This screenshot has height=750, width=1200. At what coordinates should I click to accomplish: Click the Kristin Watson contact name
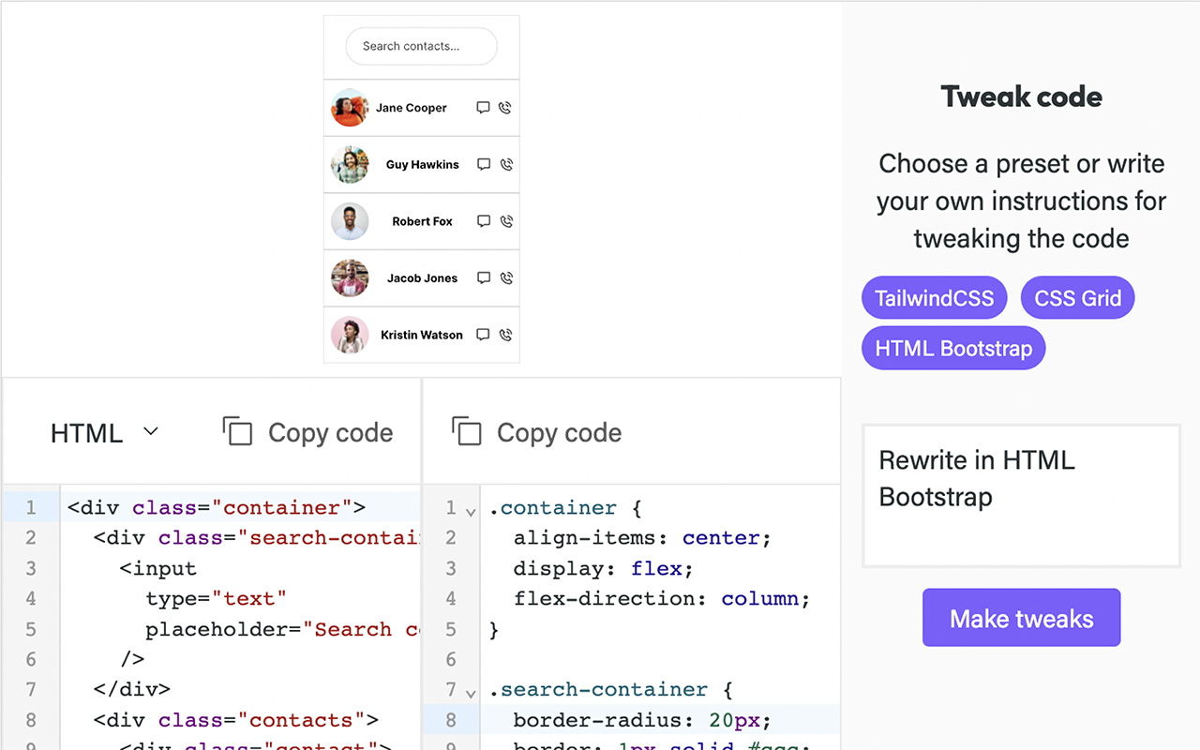[422, 335]
